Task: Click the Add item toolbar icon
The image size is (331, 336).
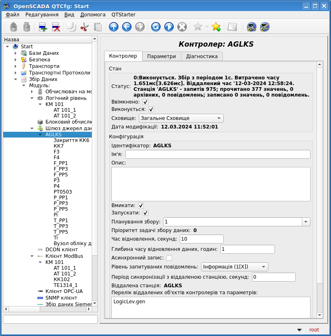Action: coord(43,27)
